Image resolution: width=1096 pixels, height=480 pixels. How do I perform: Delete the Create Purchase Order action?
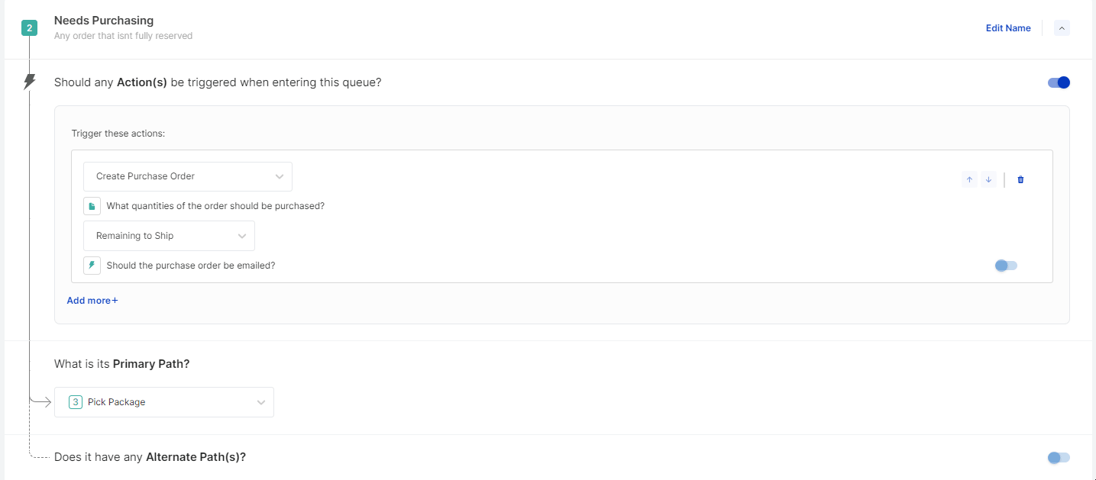click(1020, 180)
